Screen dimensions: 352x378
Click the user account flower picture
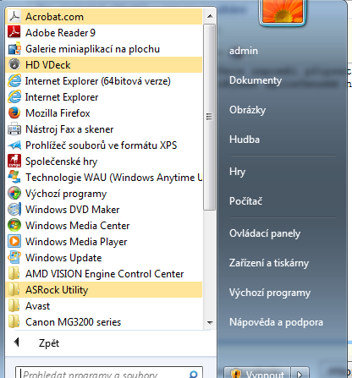click(x=283, y=12)
